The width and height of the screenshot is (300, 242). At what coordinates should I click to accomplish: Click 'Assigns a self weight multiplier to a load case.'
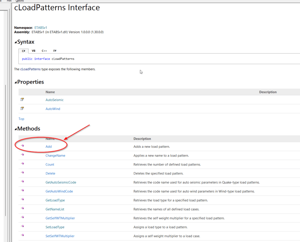pyautogui.click(x=166, y=236)
